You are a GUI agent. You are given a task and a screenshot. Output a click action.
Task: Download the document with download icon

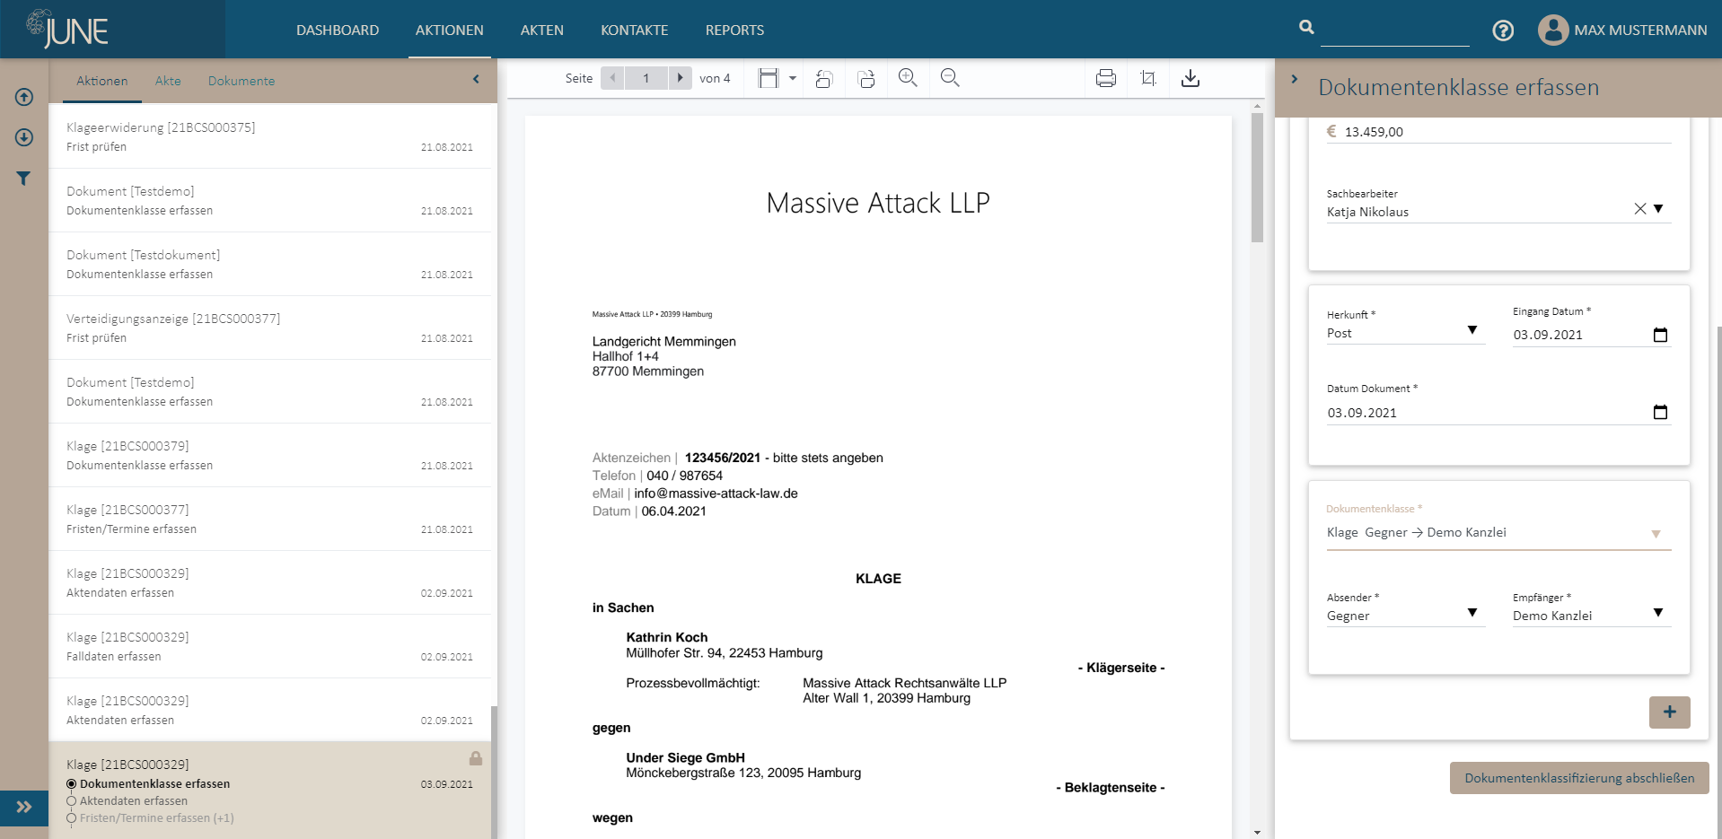coord(1190,78)
